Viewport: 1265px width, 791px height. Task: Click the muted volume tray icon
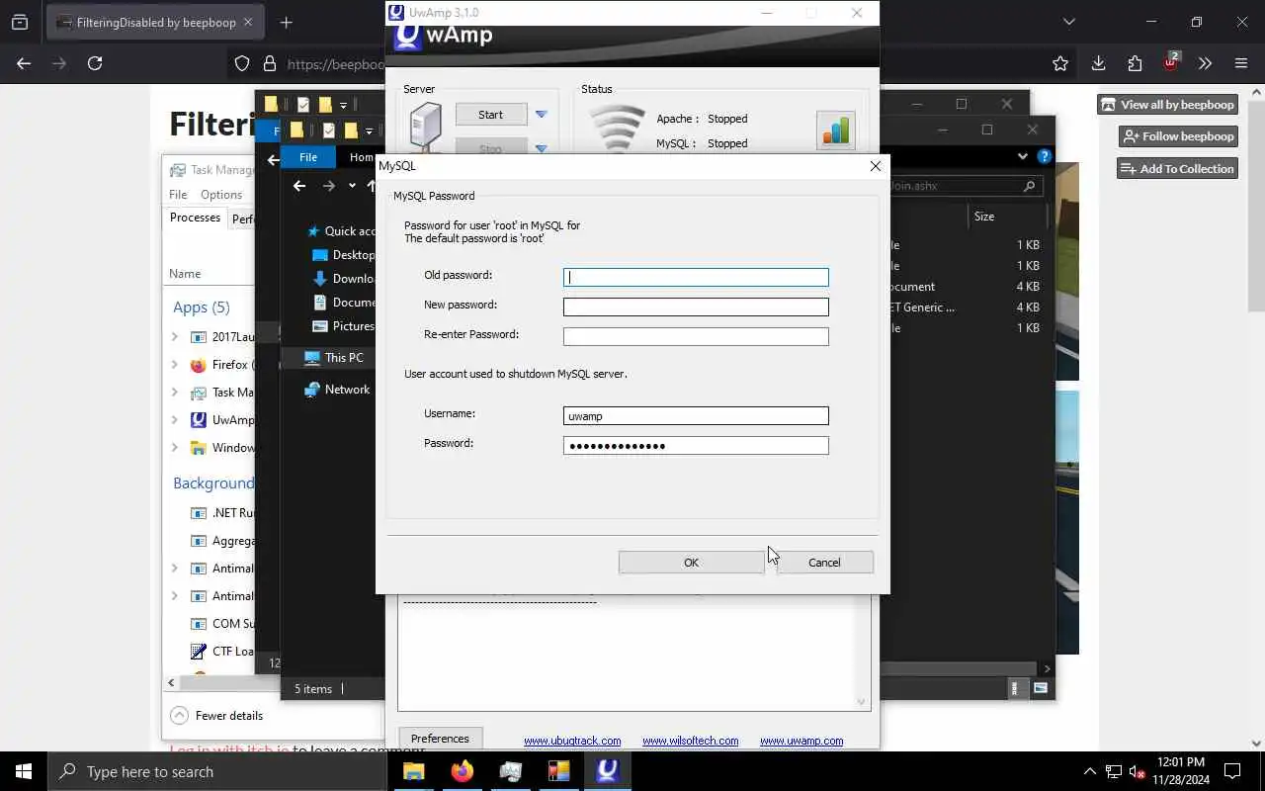[1138, 771]
